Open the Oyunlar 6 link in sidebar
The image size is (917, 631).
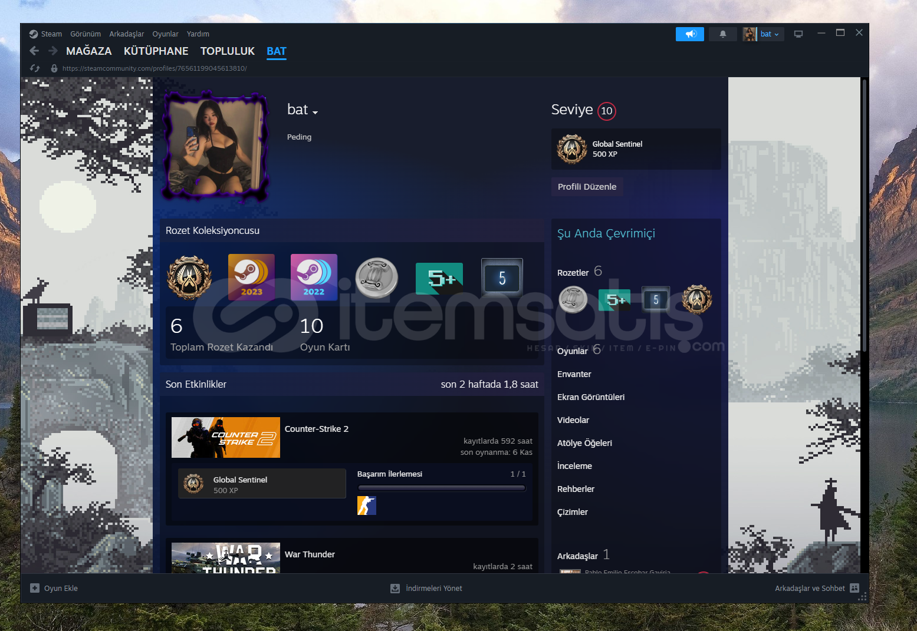[x=579, y=350]
